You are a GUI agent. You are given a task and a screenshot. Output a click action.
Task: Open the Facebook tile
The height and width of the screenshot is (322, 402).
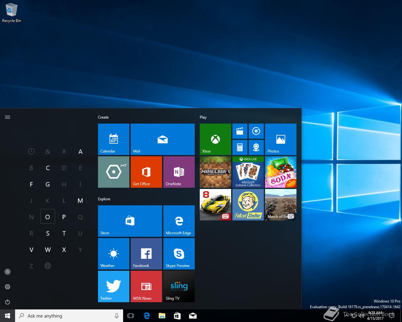[146, 254]
